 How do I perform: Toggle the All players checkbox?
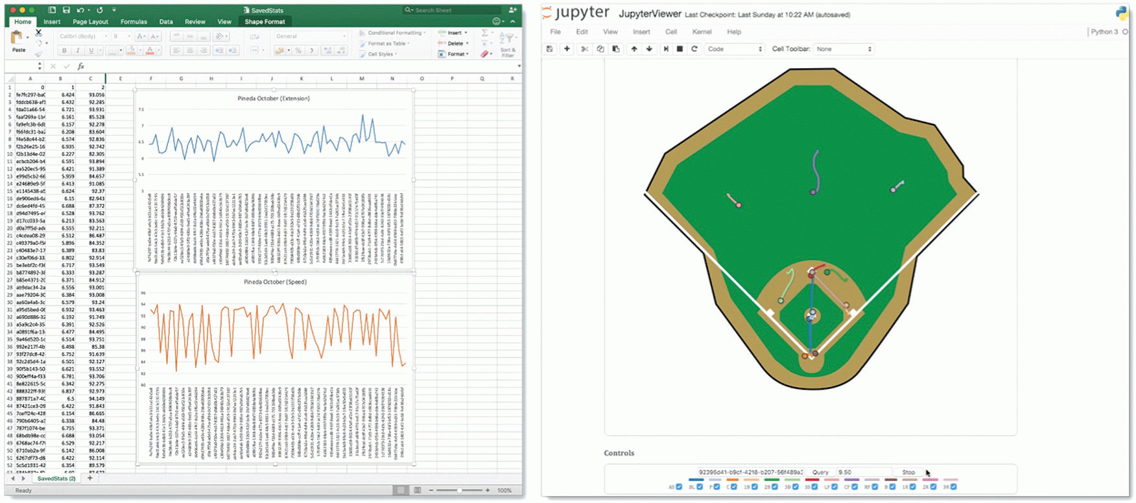pos(679,487)
